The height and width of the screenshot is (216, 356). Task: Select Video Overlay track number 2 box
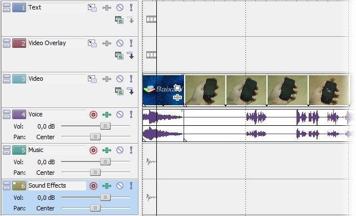point(19,43)
